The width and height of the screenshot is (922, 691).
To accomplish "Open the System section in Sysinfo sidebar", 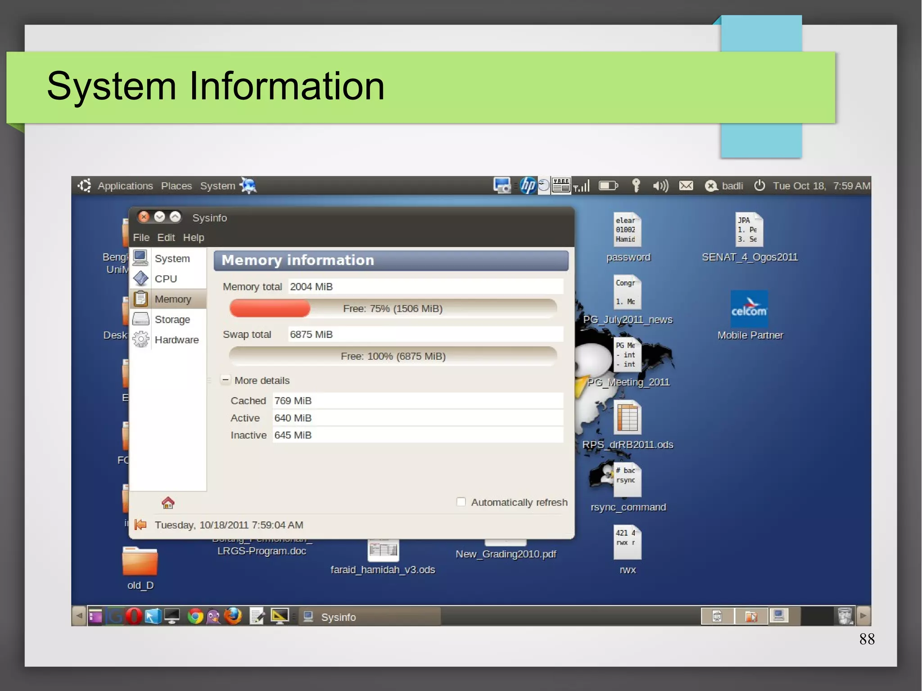I will (x=168, y=258).
